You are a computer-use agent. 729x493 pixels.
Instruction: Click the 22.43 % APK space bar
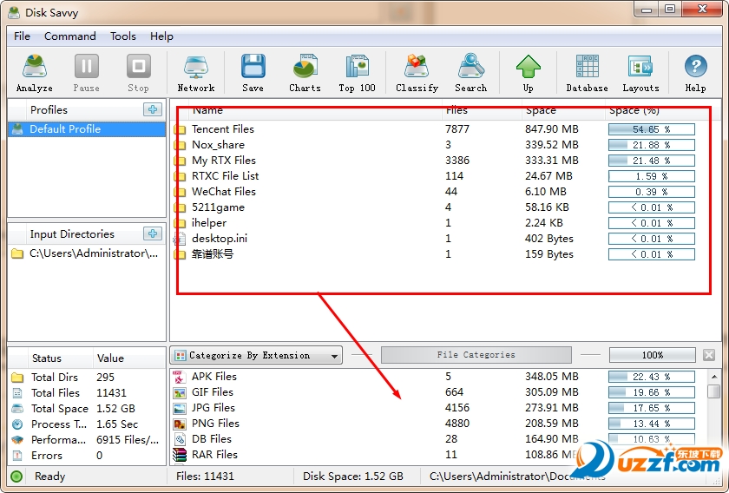652,377
